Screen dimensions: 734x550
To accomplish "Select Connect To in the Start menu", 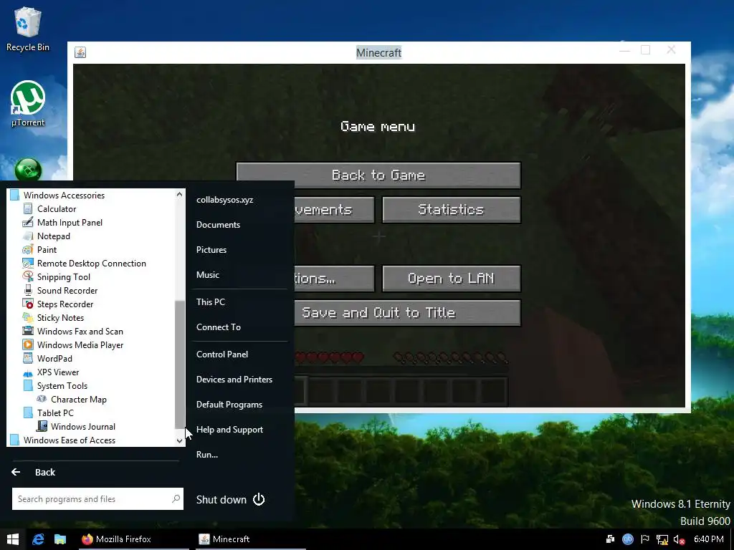I will point(218,327).
